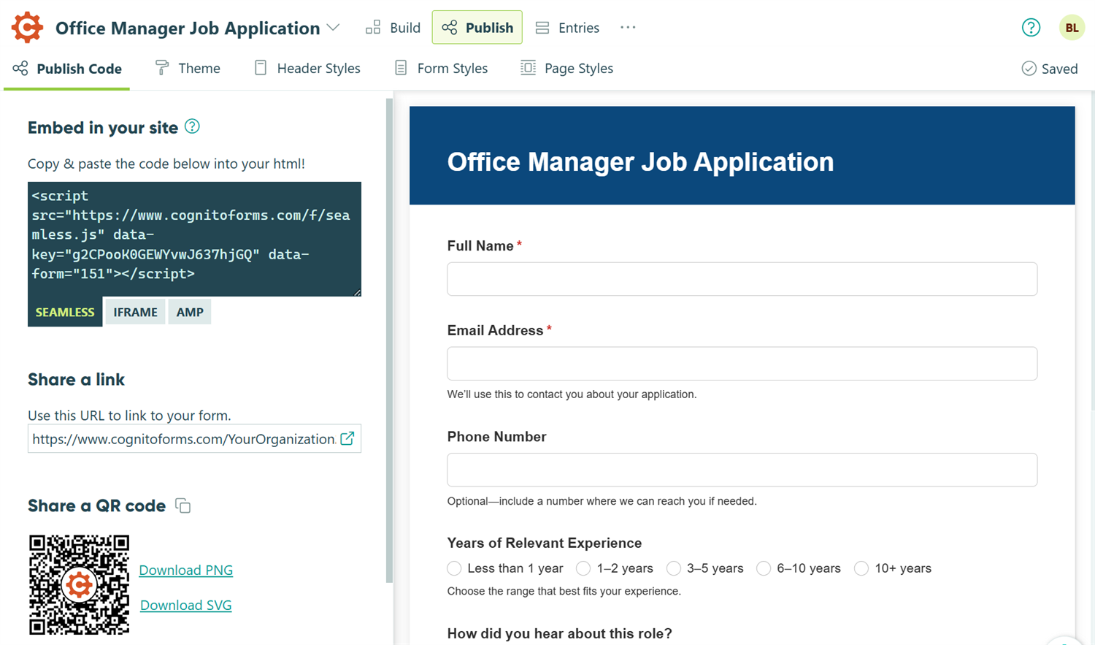Screen dimensions: 1095x645
Task: Click the Full Name input field
Action: click(x=742, y=279)
